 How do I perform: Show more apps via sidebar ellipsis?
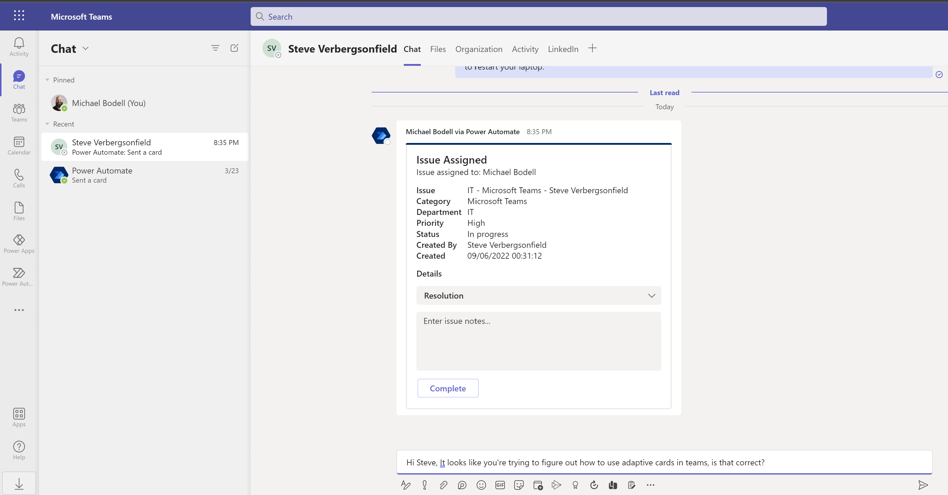[x=19, y=310]
